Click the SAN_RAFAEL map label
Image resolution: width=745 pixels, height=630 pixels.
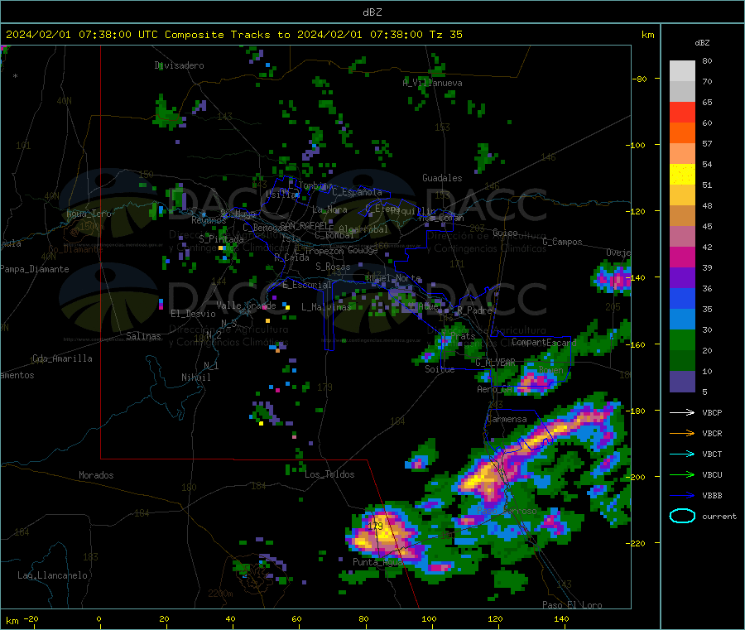tap(306, 225)
